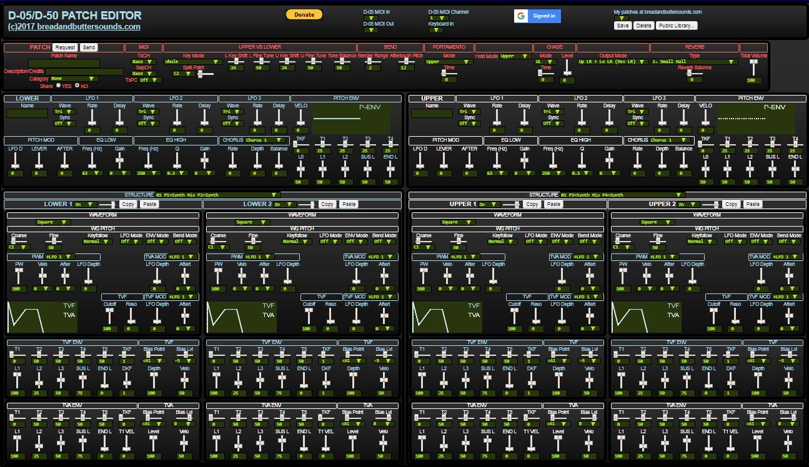Viewport: 809px width, 467px height.
Task: Click the patch Request button
Action: (x=64, y=47)
